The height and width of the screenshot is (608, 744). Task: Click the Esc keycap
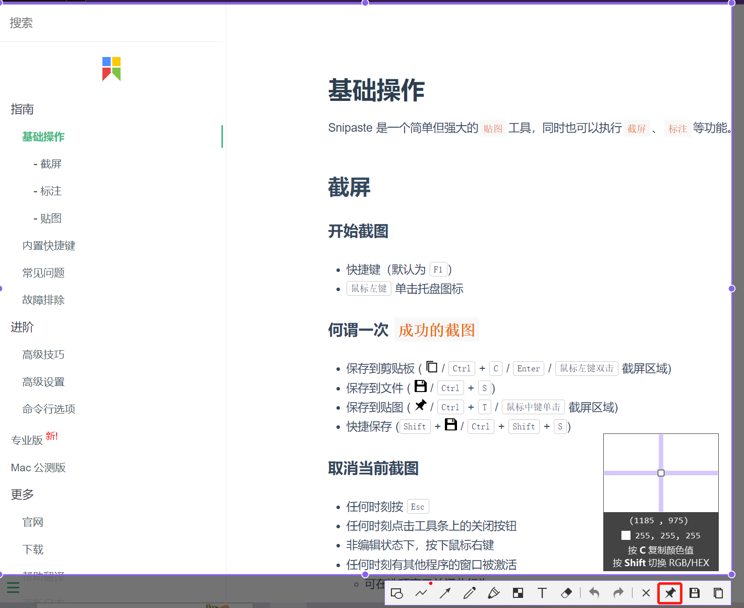tap(418, 507)
